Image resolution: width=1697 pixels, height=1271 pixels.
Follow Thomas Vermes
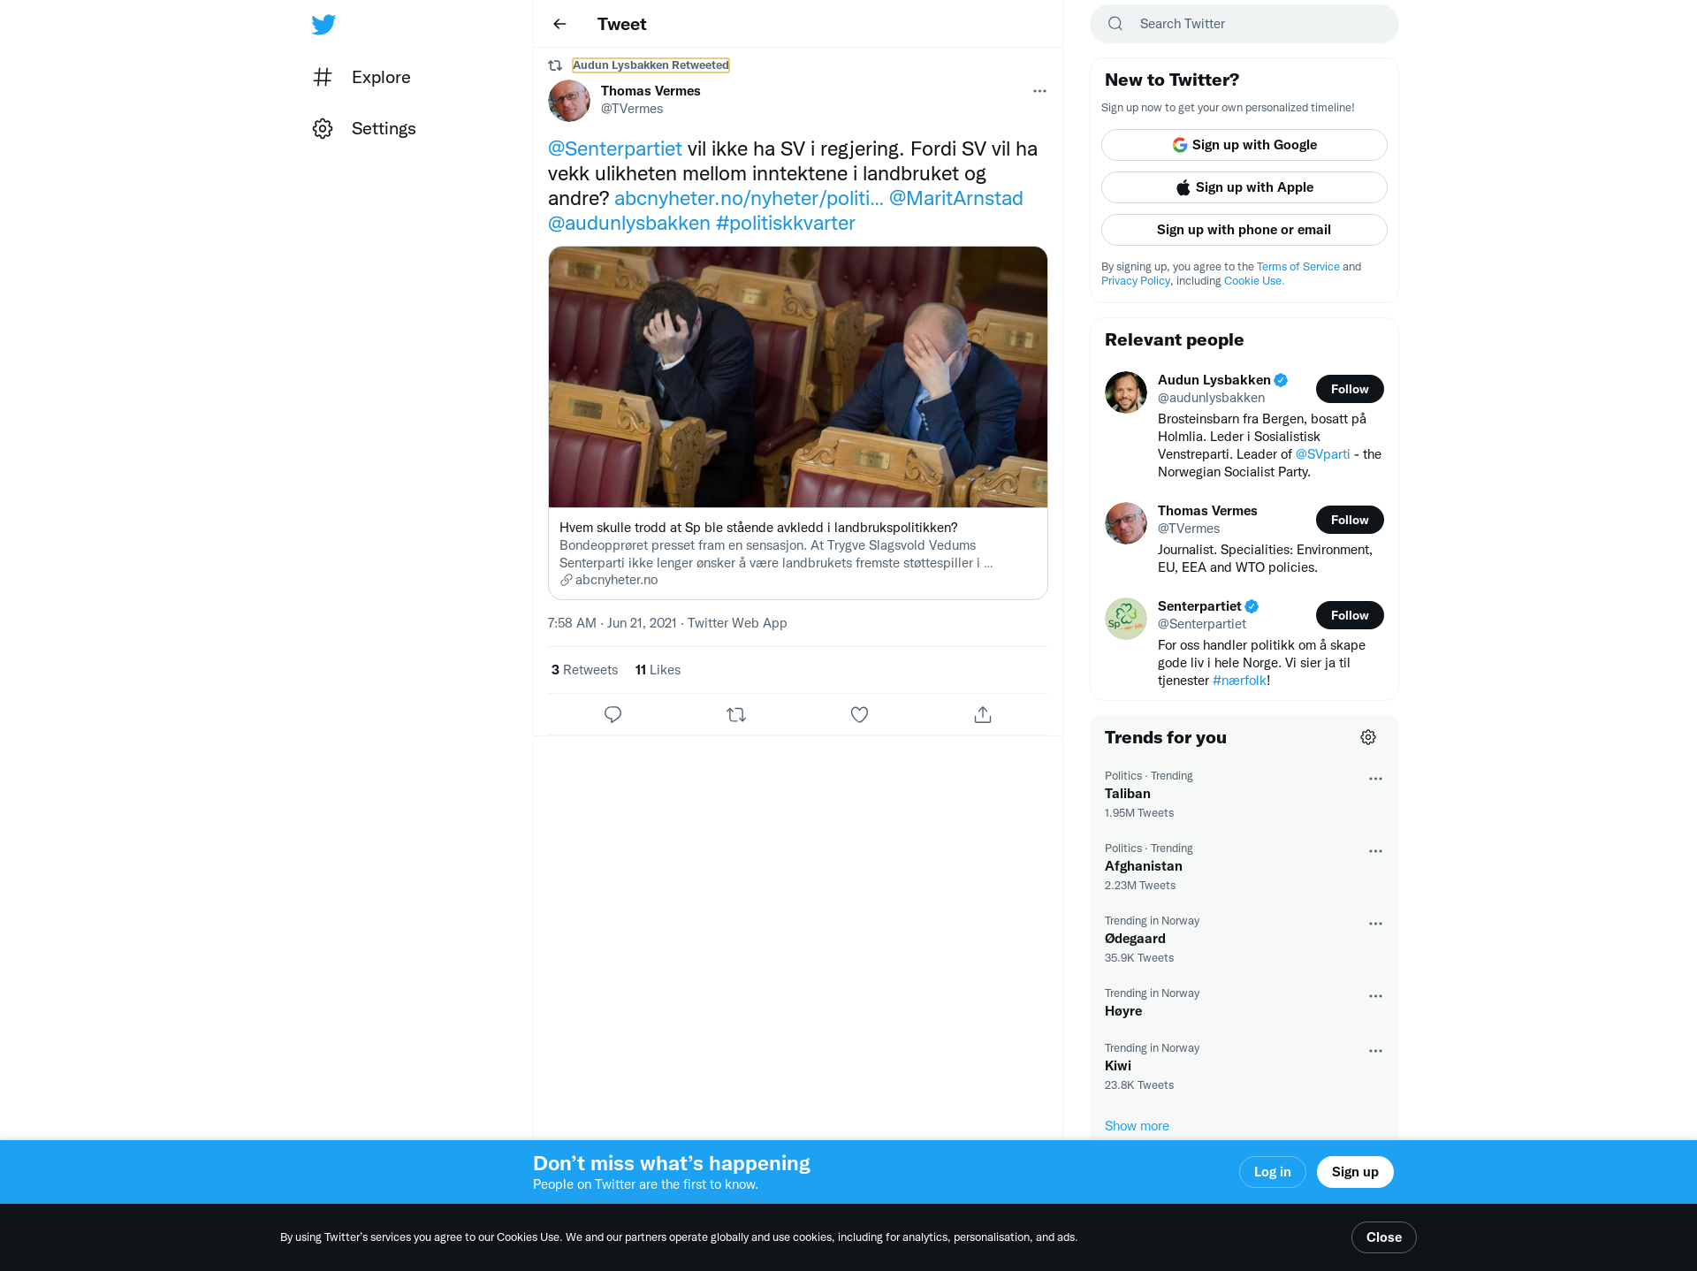(x=1350, y=520)
